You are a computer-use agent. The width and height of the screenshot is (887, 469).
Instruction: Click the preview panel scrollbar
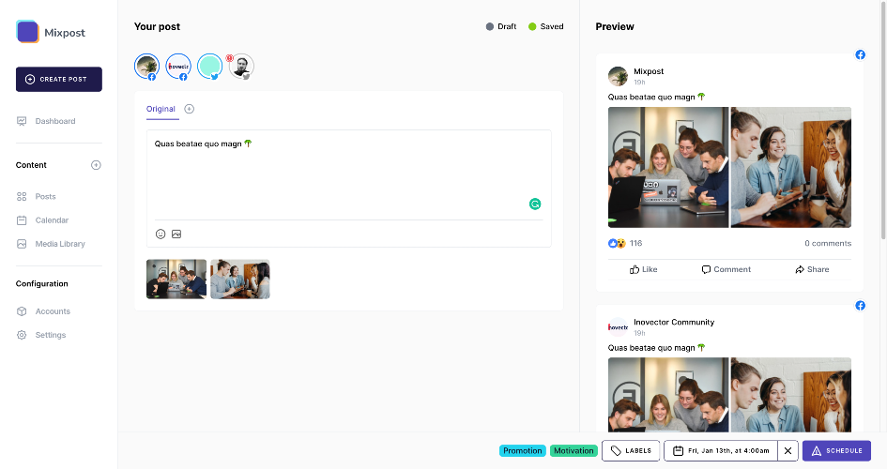coord(883,119)
